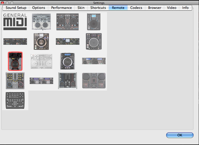Open the Sound Setup tab

tap(16, 8)
